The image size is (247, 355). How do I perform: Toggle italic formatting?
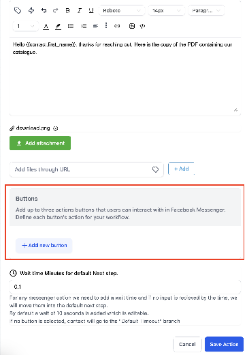click(79, 10)
